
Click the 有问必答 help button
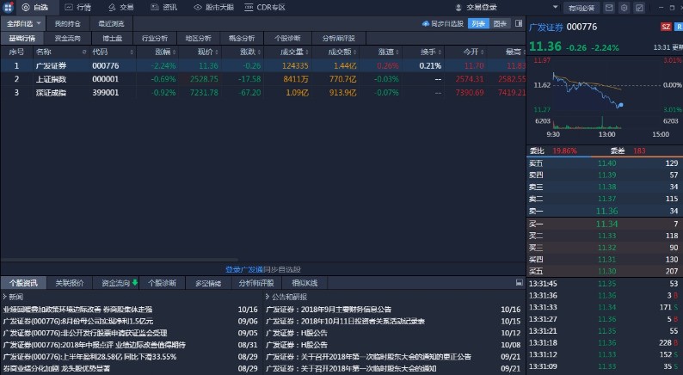point(581,8)
